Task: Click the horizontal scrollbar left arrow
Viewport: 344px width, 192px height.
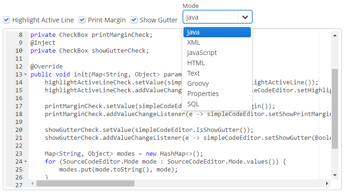Action: coord(32,184)
